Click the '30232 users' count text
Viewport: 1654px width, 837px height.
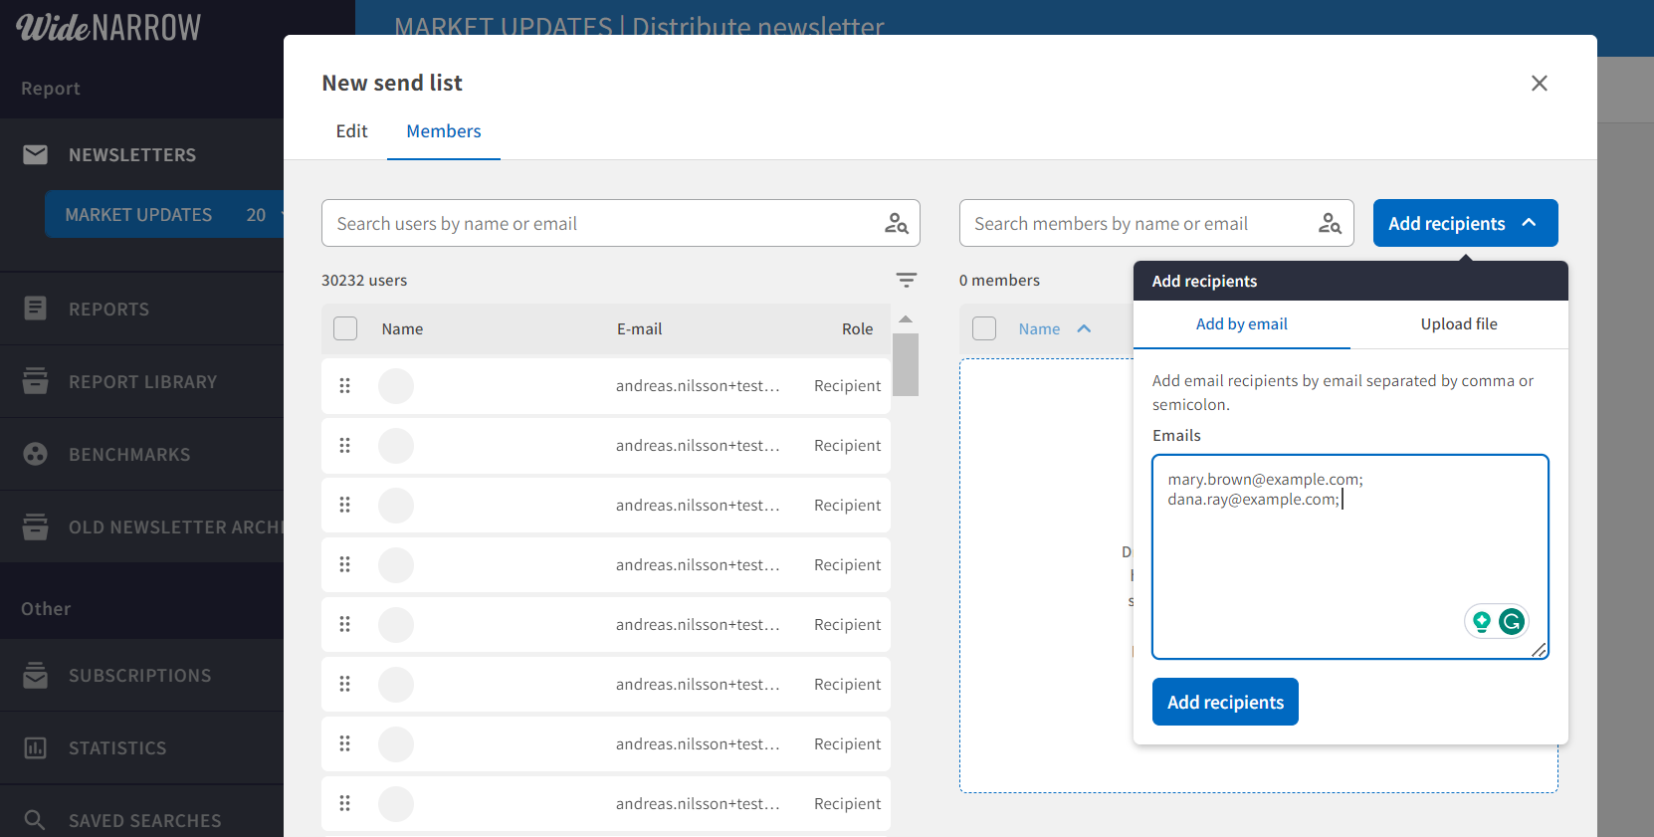[x=364, y=280]
